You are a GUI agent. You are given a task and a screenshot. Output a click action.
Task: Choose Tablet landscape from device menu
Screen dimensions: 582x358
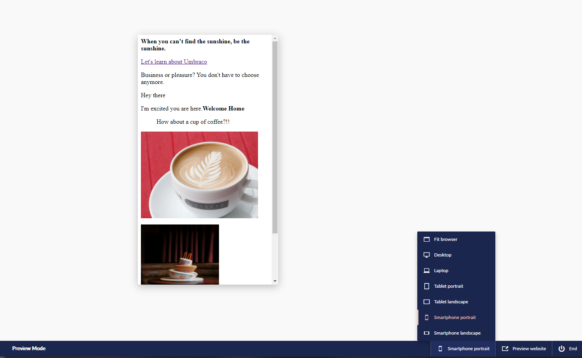[x=451, y=301]
